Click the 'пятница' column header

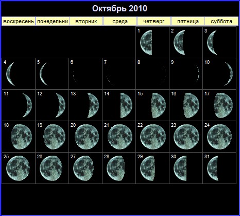point(188,21)
